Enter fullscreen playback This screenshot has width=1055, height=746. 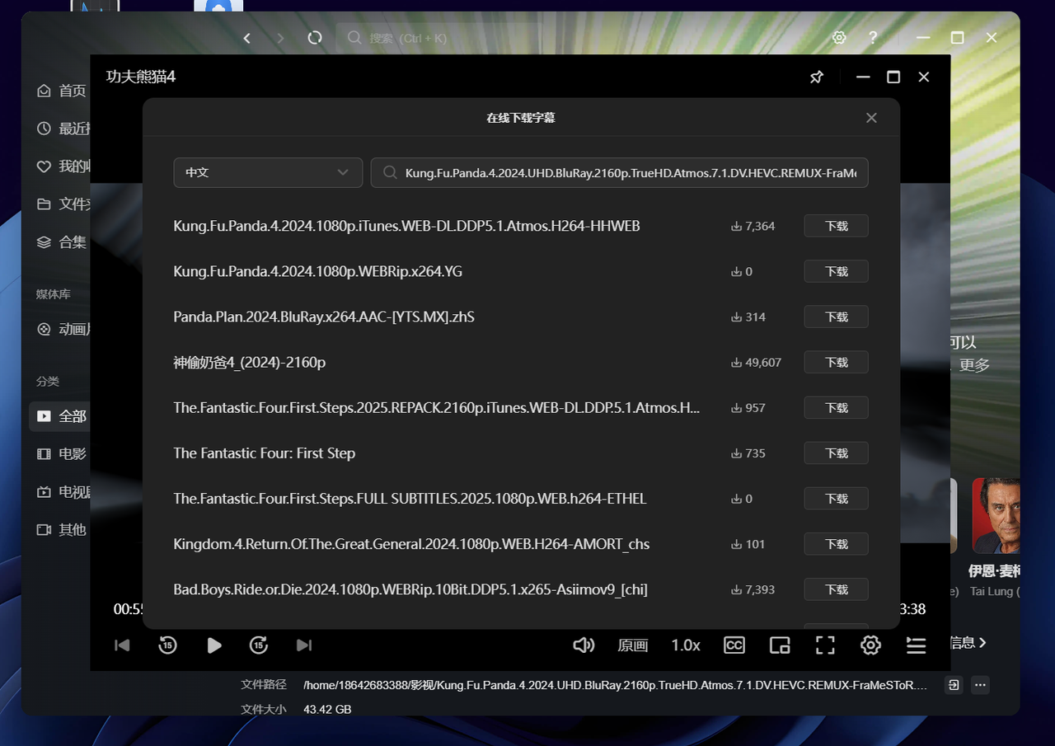click(825, 645)
